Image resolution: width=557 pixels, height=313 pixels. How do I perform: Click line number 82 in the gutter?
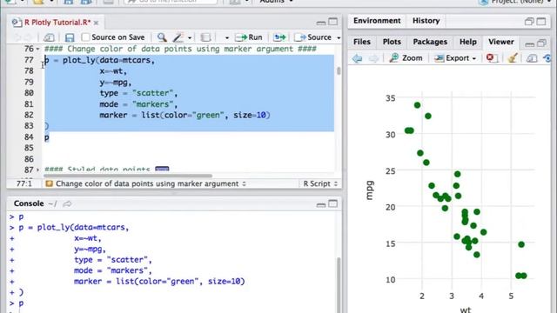point(29,116)
